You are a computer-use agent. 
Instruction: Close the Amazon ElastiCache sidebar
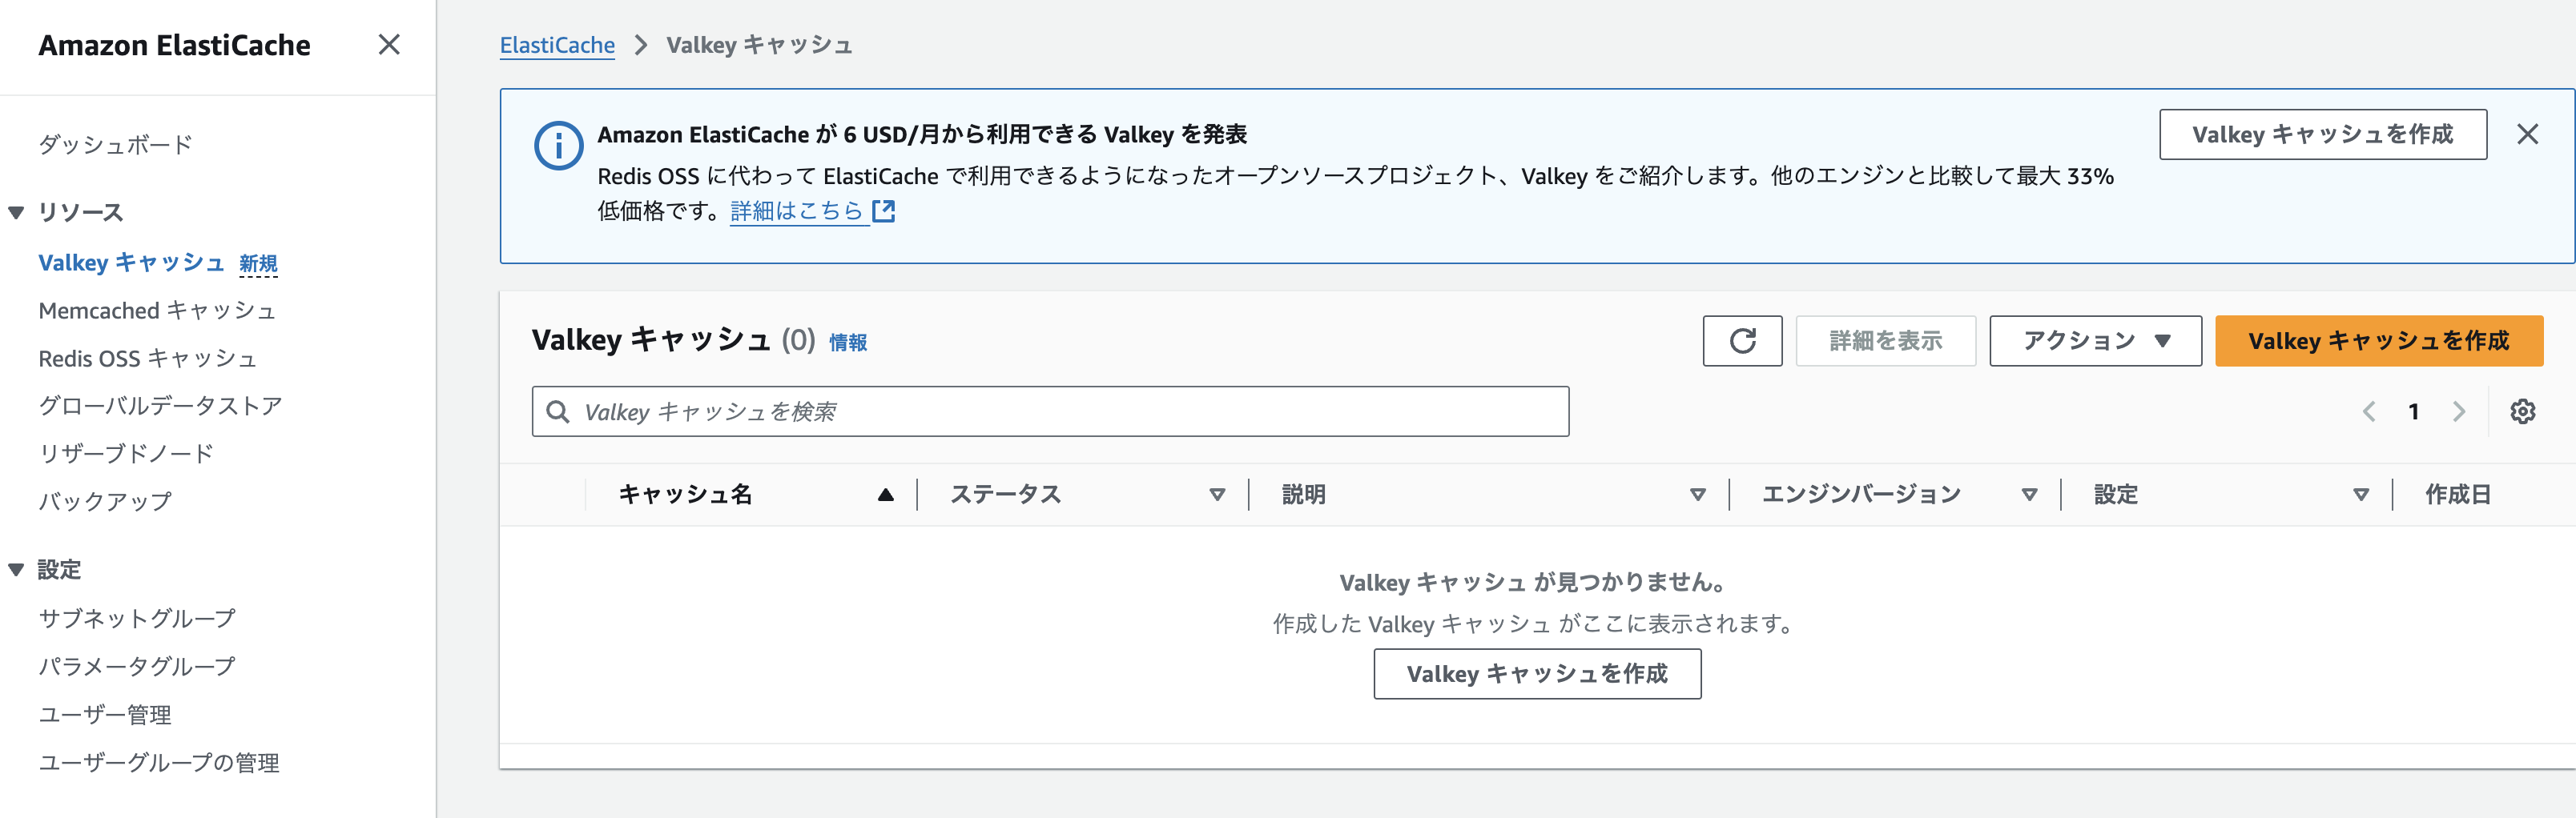click(389, 45)
